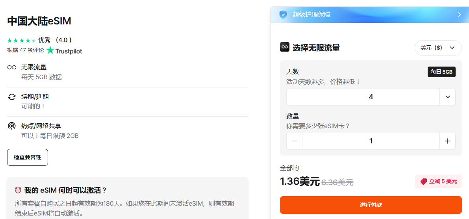
Task: Click the 每日 5GB badge
Action: click(x=441, y=72)
